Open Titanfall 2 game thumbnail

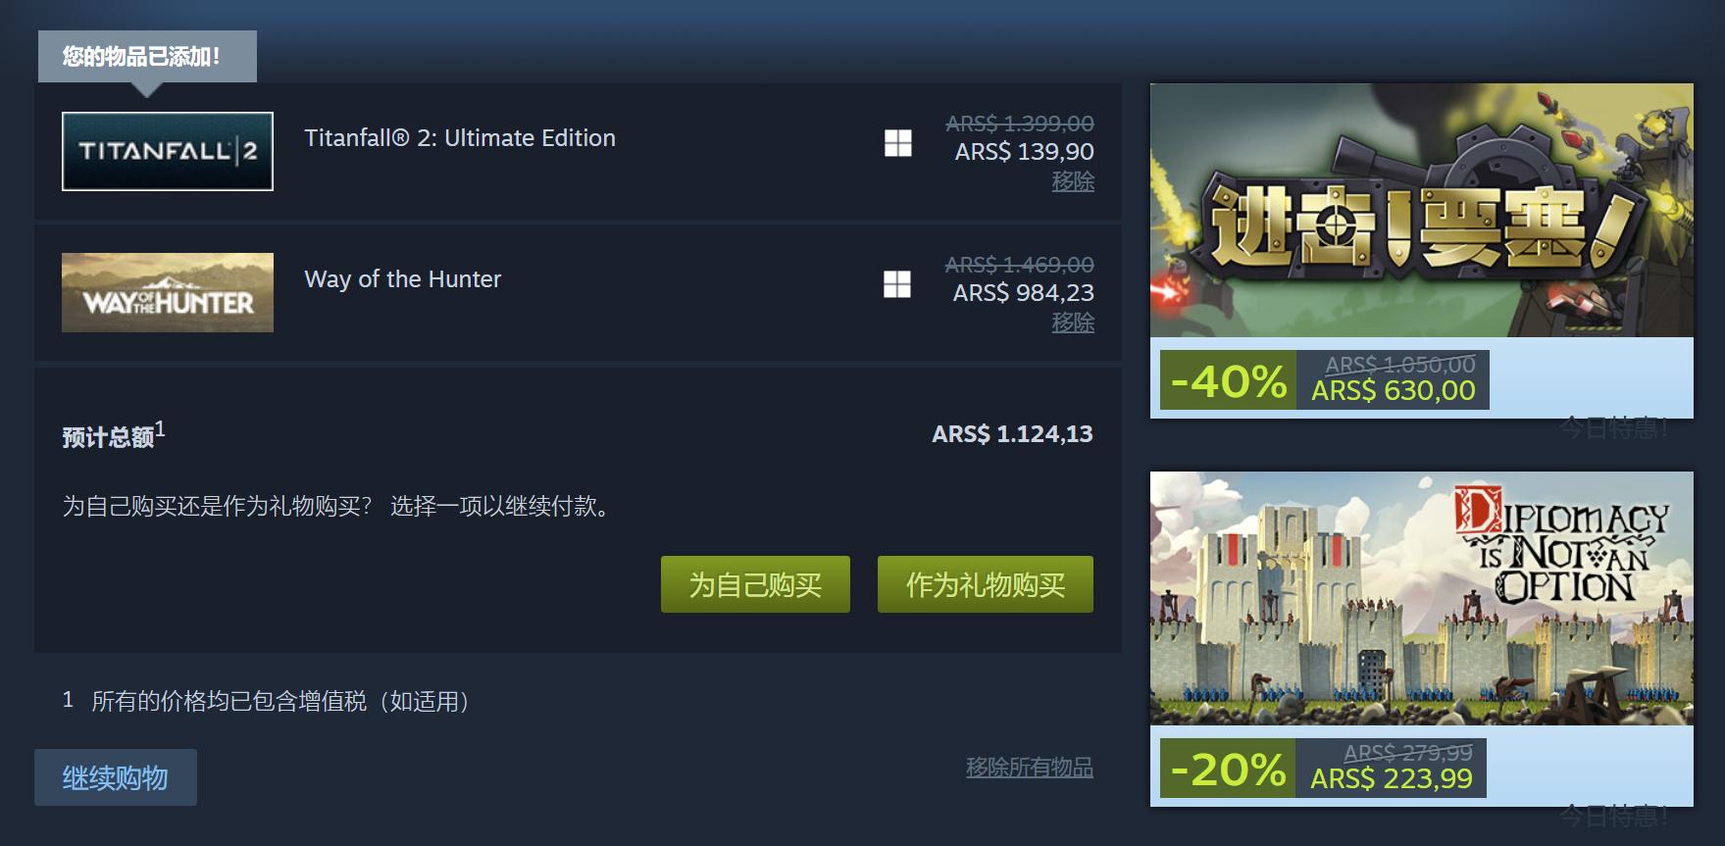(x=168, y=151)
